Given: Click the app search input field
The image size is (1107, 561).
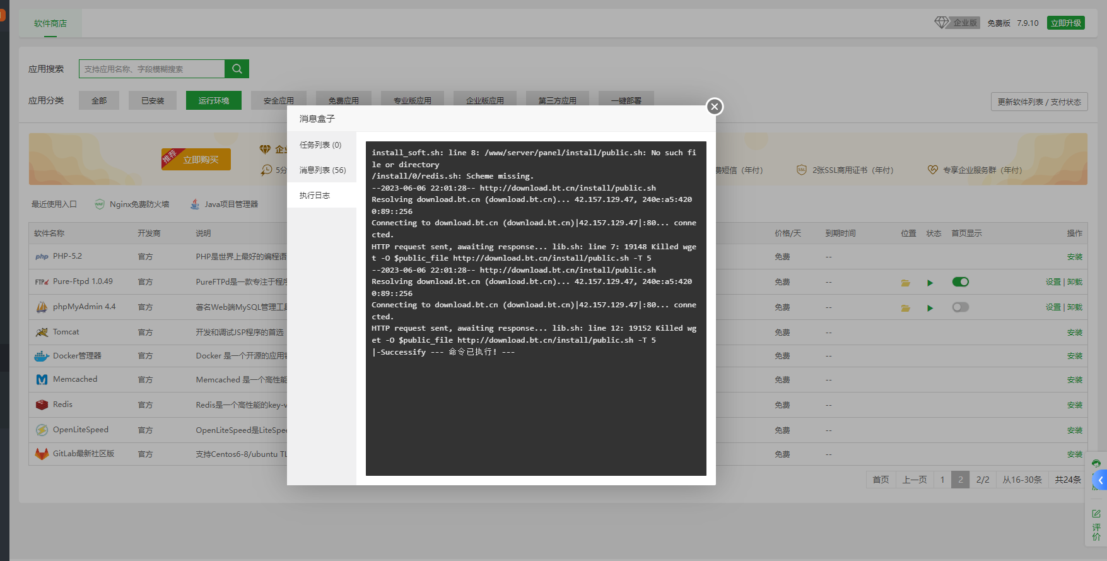Looking at the screenshot, I should pyautogui.click(x=152, y=69).
